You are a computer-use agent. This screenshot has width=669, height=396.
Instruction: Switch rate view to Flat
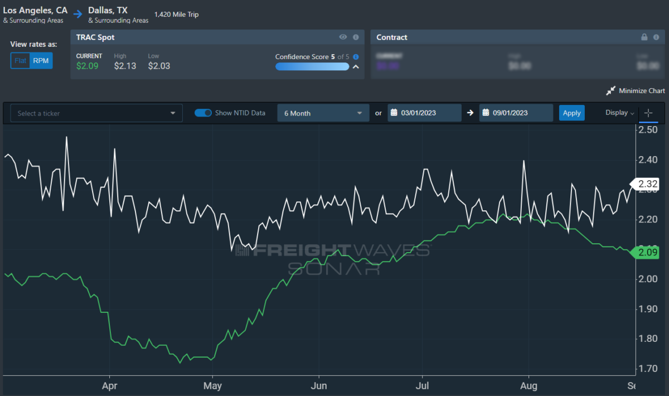point(21,61)
